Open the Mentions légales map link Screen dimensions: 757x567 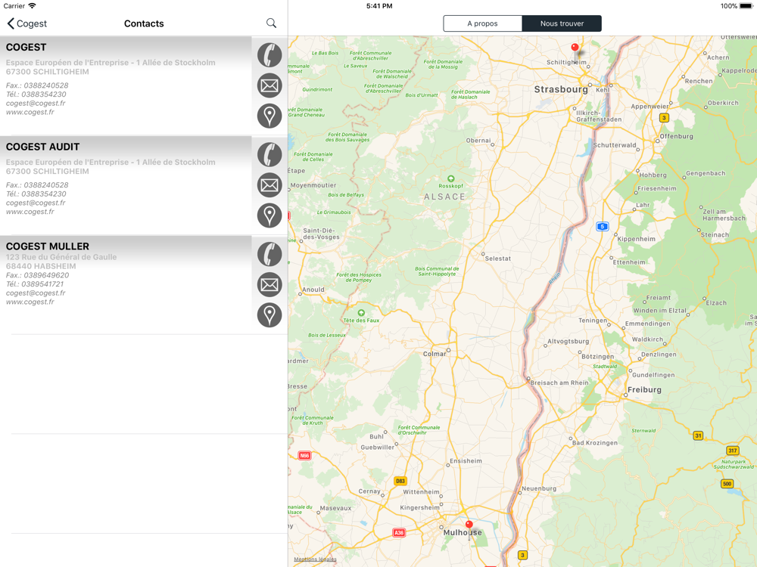(315, 559)
